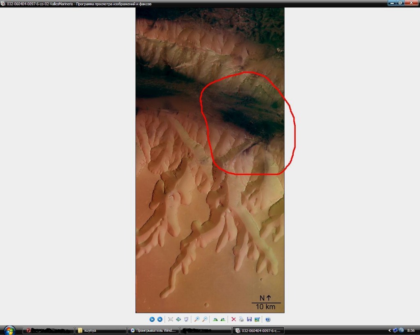Zoom in on the image
The width and height of the screenshot is (420, 335).
point(197,319)
